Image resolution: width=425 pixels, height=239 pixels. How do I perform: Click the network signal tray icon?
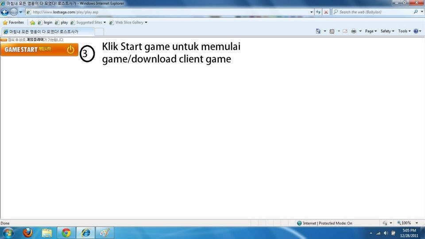(x=379, y=233)
